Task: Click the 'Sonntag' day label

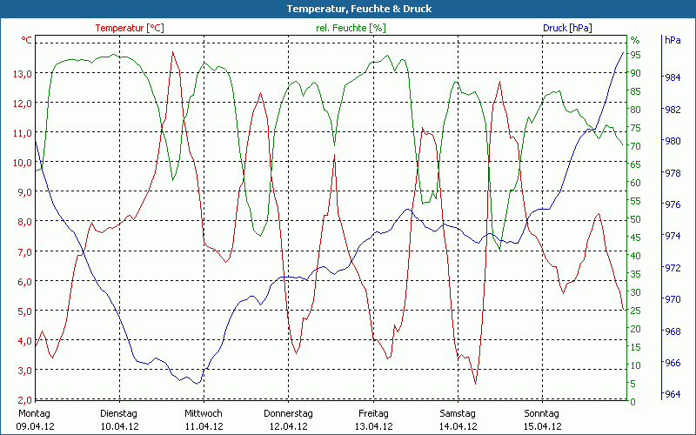Action: tap(541, 414)
